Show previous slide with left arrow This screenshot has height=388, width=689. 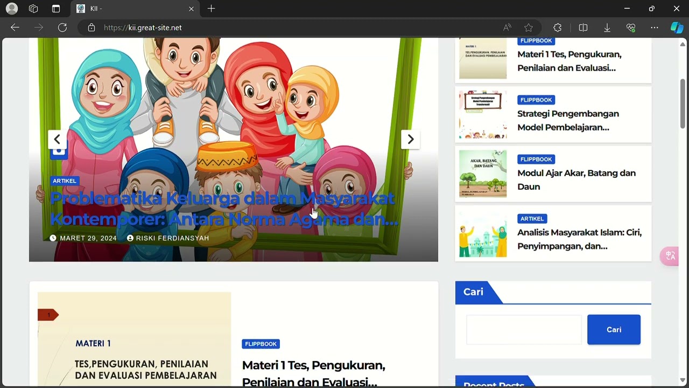click(x=57, y=139)
